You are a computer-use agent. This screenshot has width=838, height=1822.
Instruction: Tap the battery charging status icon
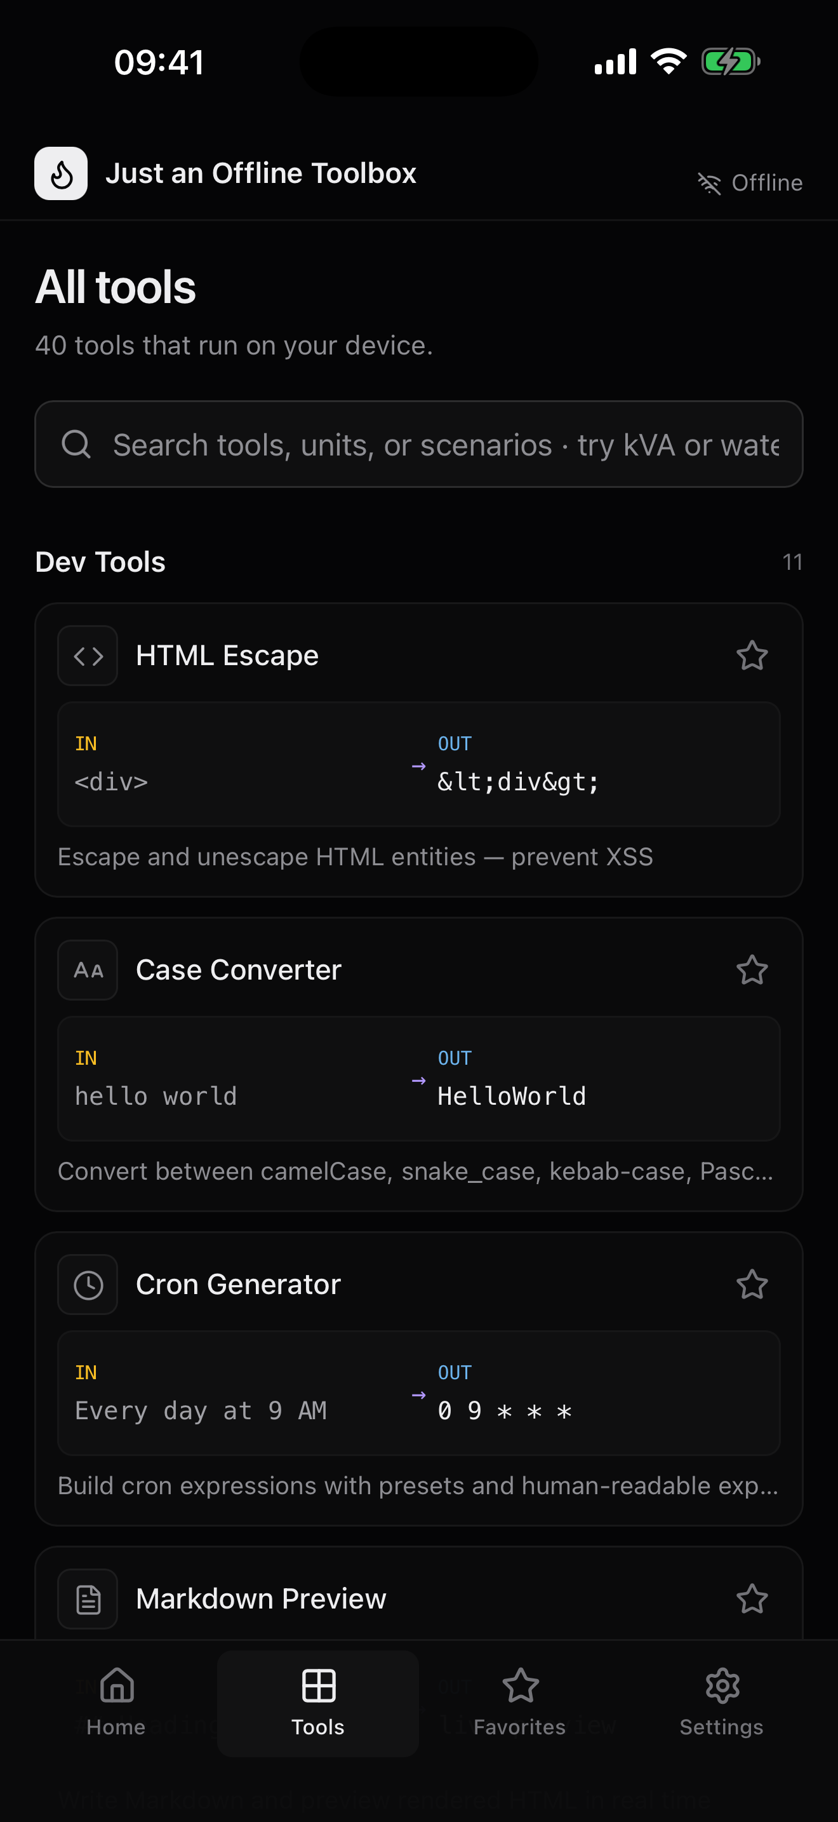point(731,62)
